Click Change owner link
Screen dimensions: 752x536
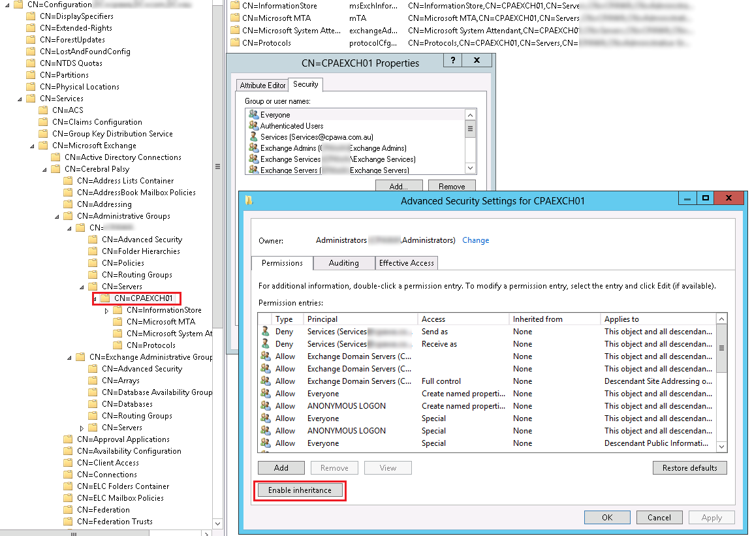[x=476, y=240]
